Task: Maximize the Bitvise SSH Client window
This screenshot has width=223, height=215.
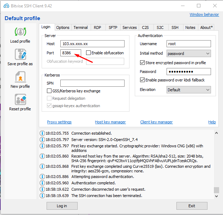Action: tap(199, 6)
